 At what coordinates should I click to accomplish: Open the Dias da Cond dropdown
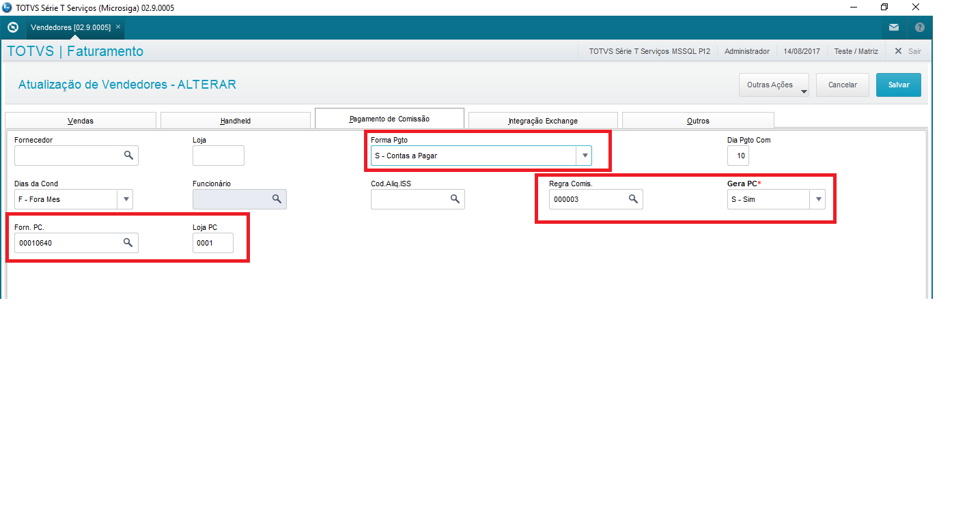click(125, 199)
